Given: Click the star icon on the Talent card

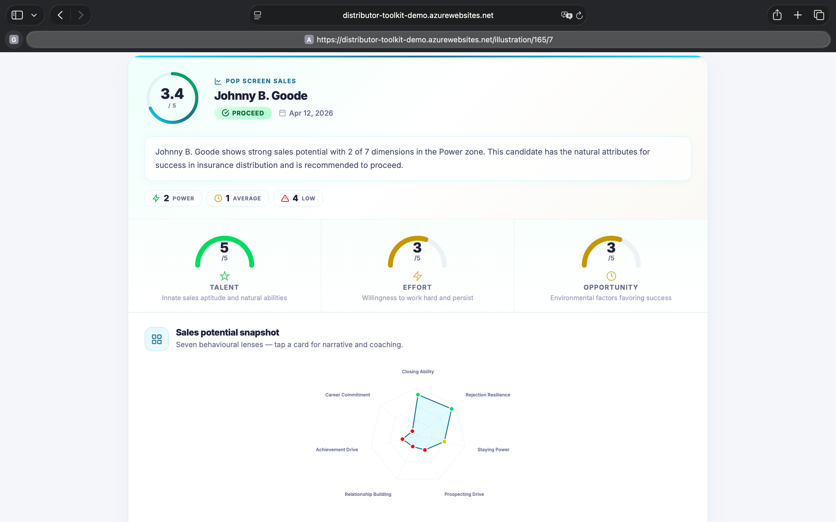Looking at the screenshot, I should 224,276.
